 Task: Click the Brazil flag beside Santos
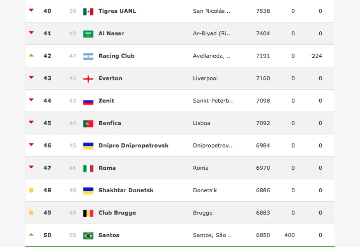click(x=88, y=236)
